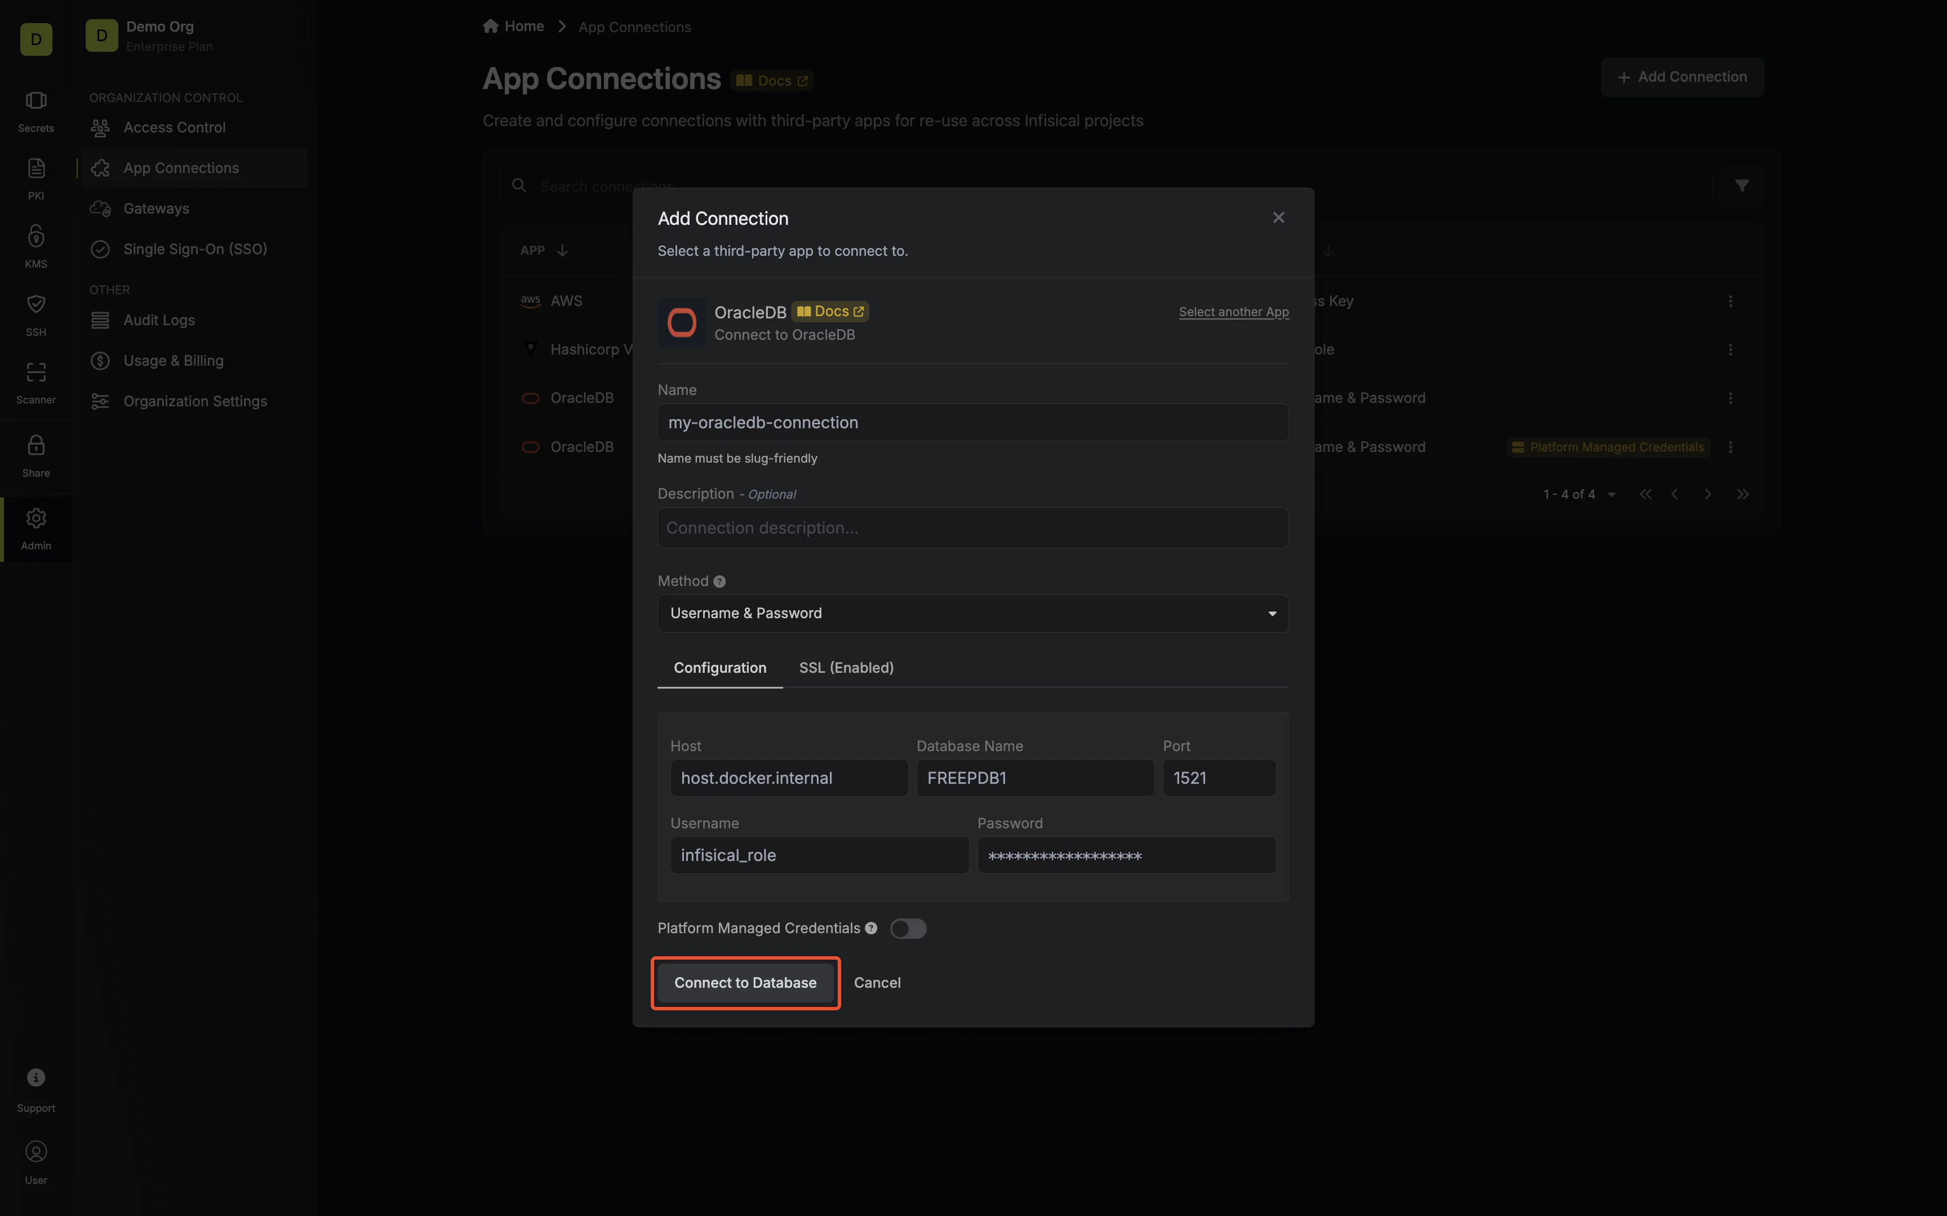1947x1216 pixels.
Task: Open the Admin gear icon
Action: (36, 518)
